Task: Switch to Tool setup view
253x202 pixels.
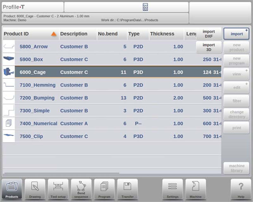Action: point(58,189)
